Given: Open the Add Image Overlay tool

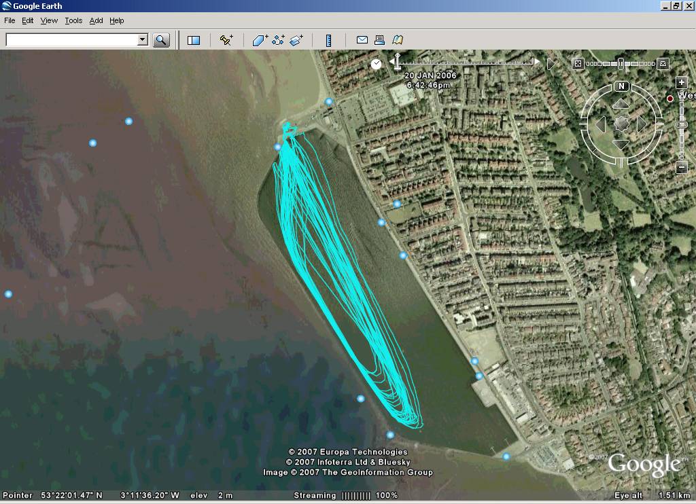Looking at the screenshot, I should pyautogui.click(x=296, y=40).
